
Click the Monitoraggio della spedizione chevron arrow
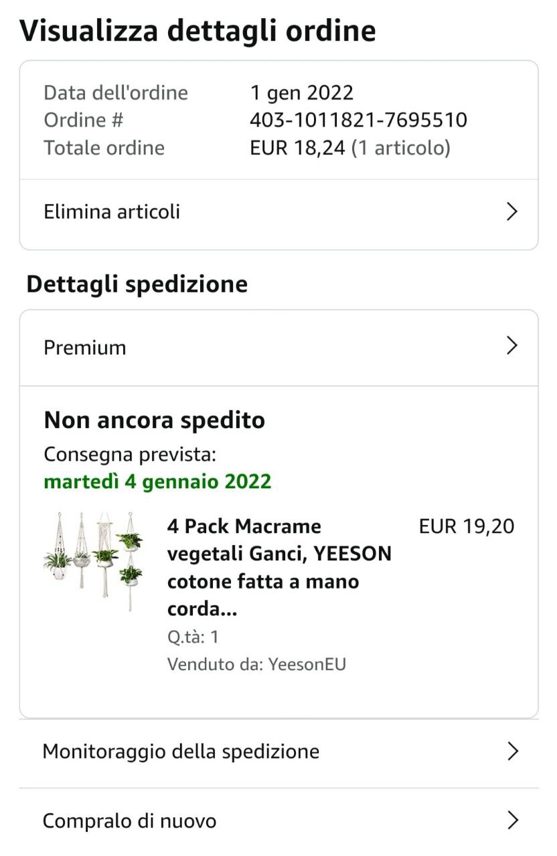tap(513, 751)
